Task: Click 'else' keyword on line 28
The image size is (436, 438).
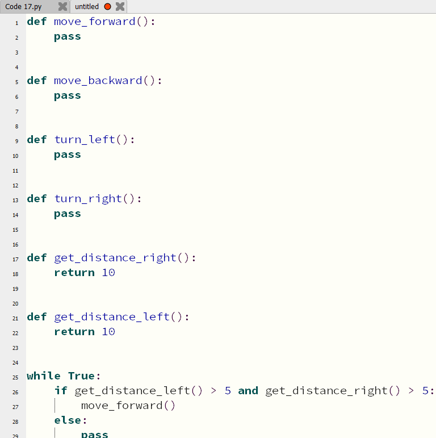Action: pyautogui.click(x=67, y=420)
